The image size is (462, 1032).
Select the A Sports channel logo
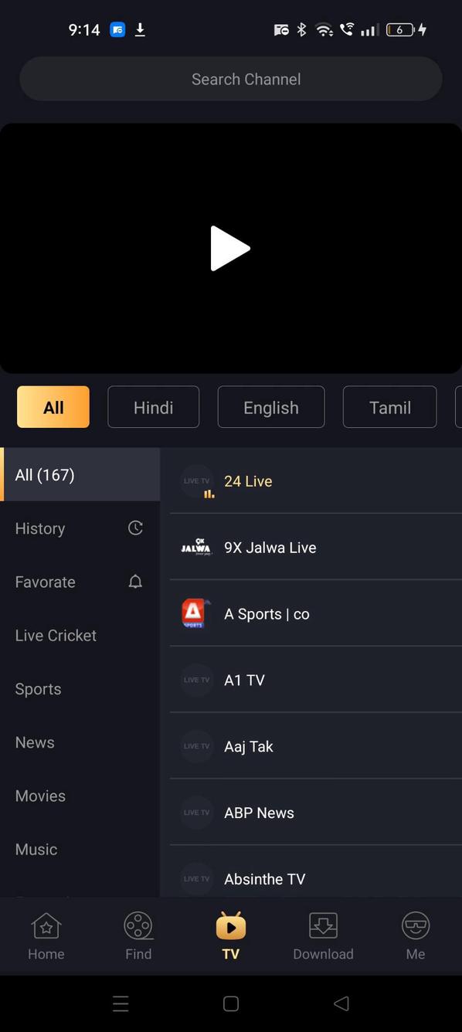(195, 613)
